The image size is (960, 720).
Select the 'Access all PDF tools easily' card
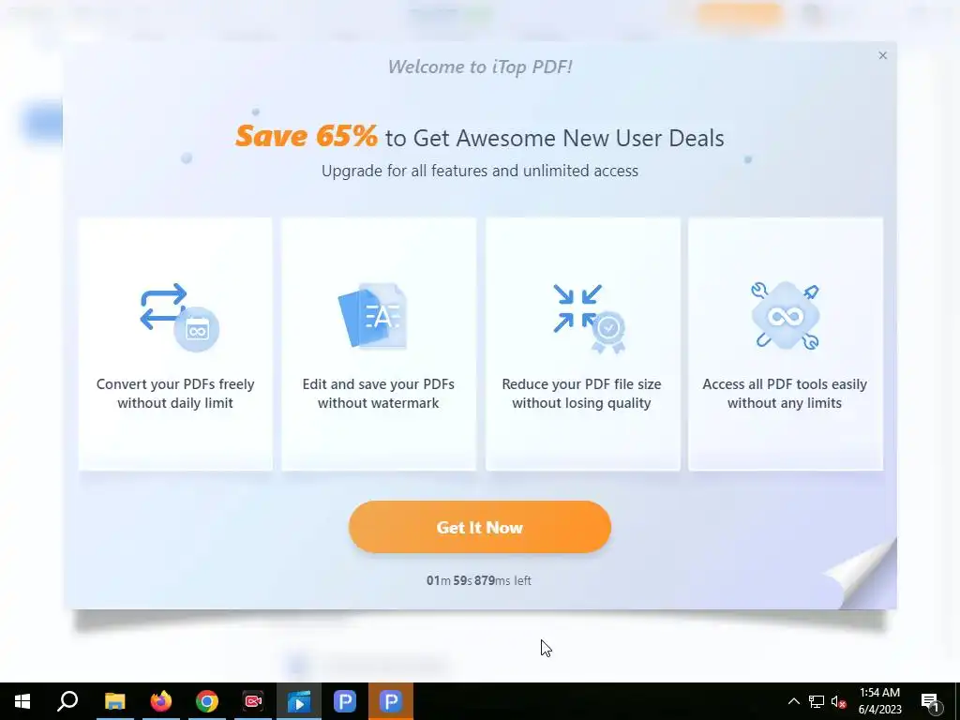786,344
